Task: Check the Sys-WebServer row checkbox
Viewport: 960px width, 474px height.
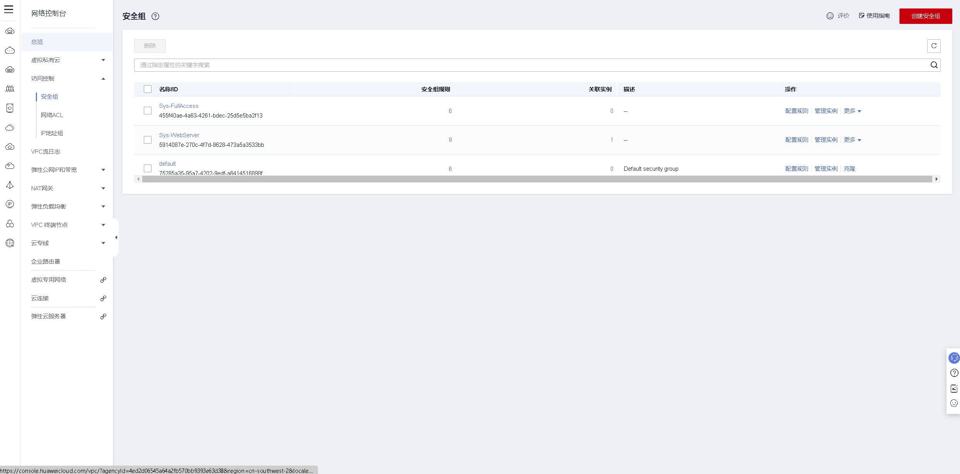Action: coord(148,140)
